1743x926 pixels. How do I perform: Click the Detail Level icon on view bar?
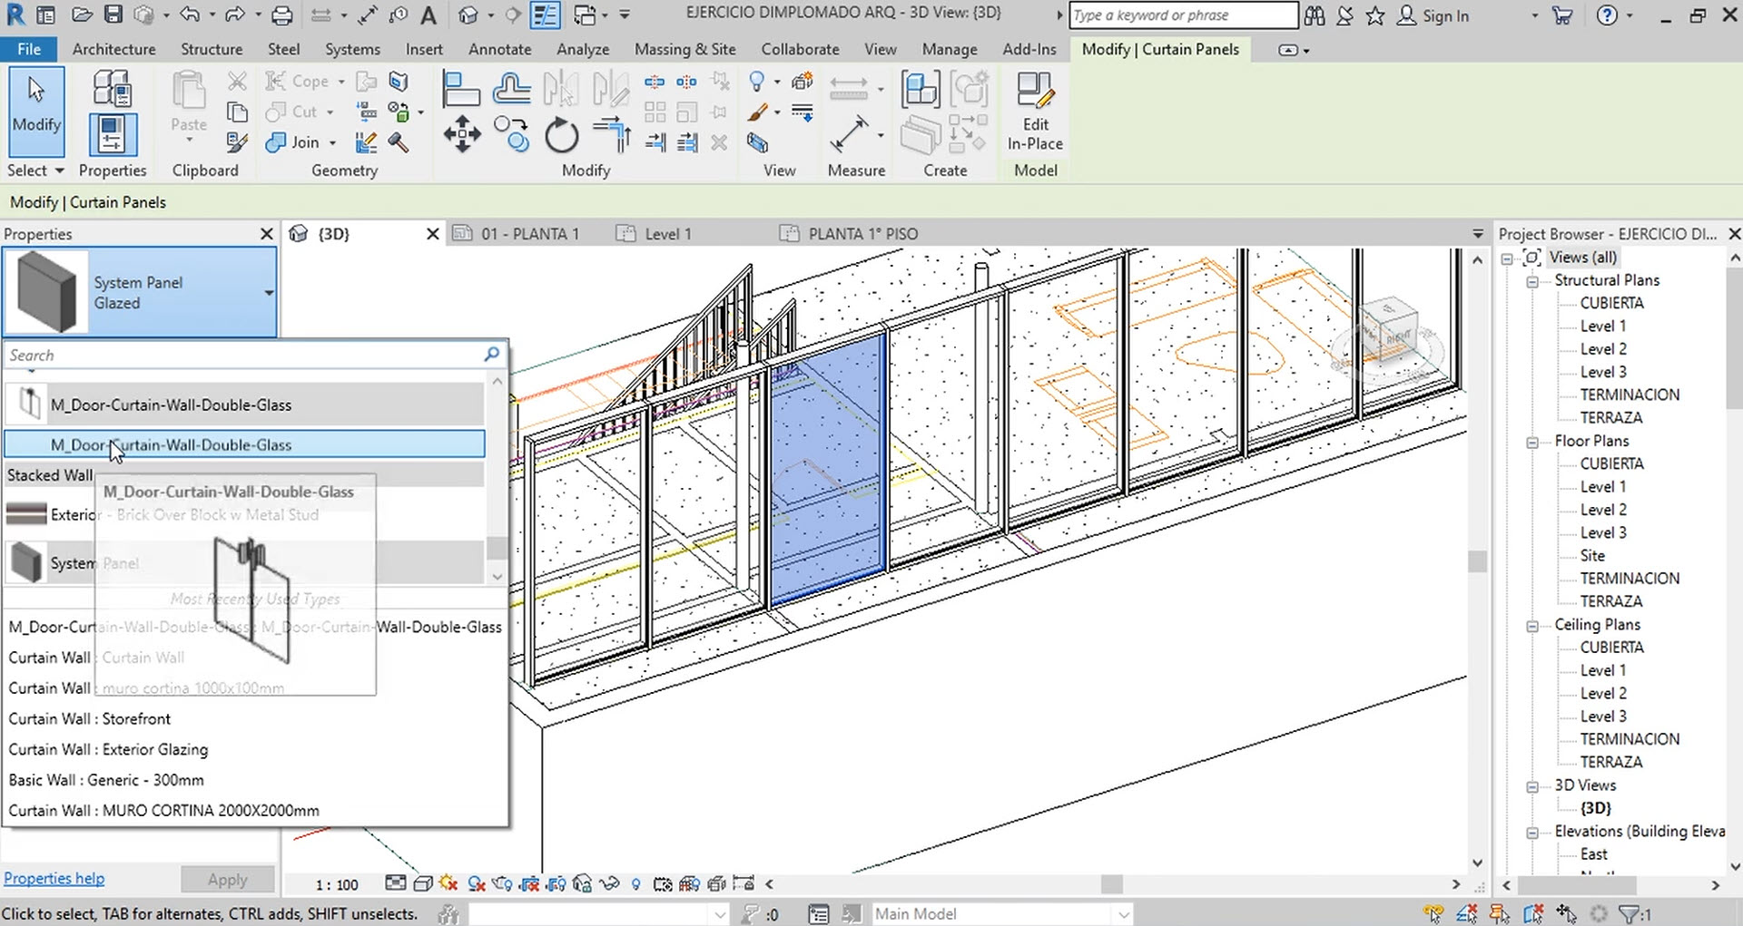[396, 883]
